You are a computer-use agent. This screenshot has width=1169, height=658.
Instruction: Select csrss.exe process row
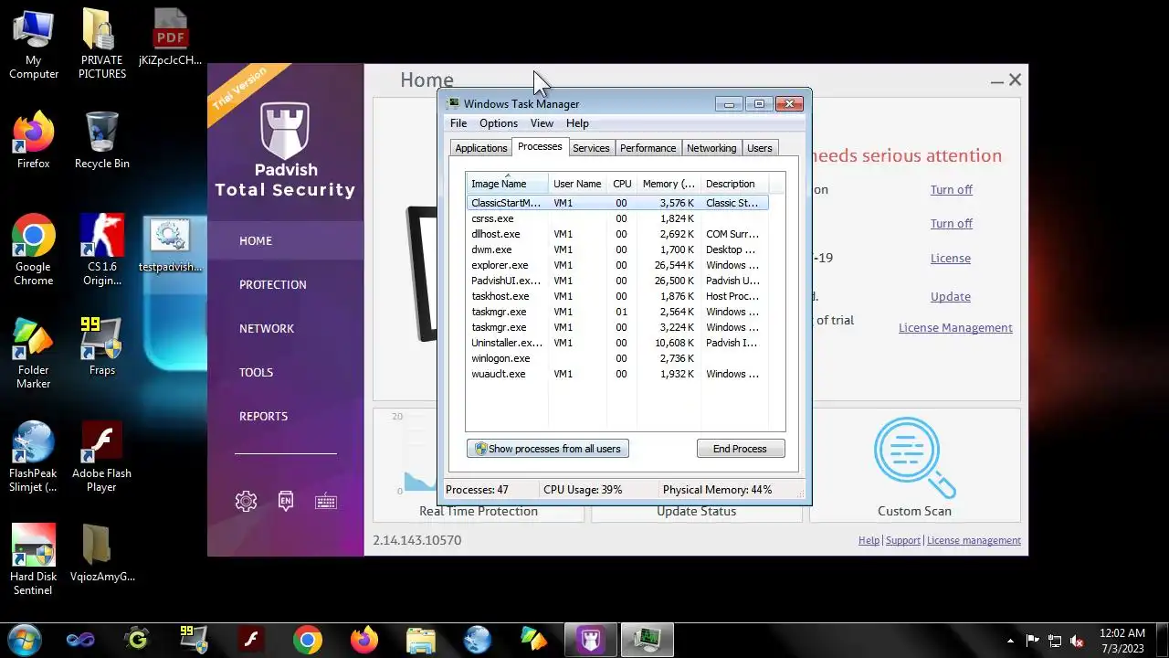tap(617, 218)
